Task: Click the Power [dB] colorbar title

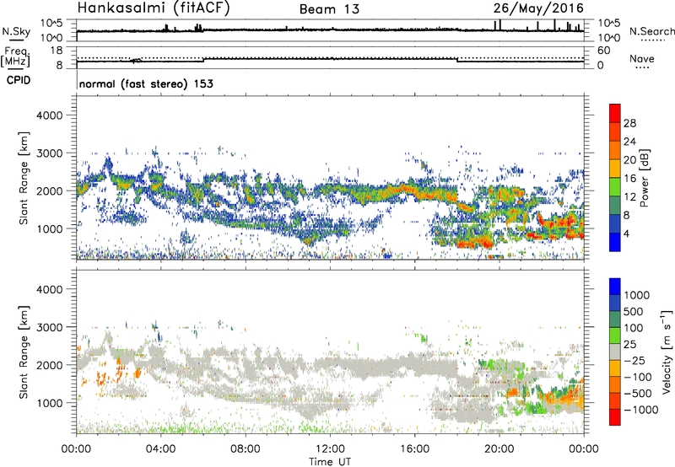Action: [644, 178]
